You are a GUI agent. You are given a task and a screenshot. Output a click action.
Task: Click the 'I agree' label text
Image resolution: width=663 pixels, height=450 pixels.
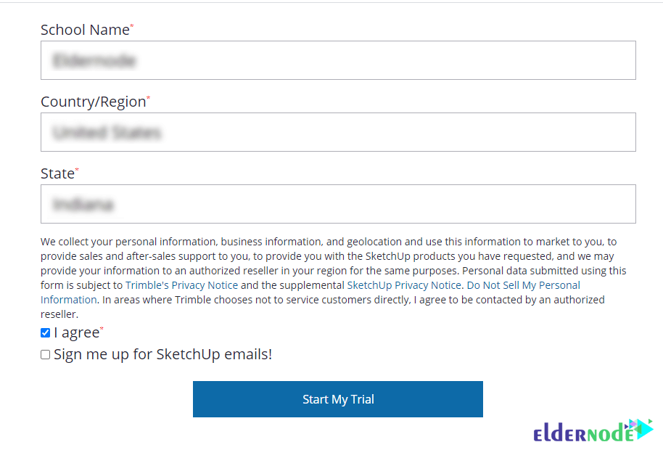[x=78, y=333]
